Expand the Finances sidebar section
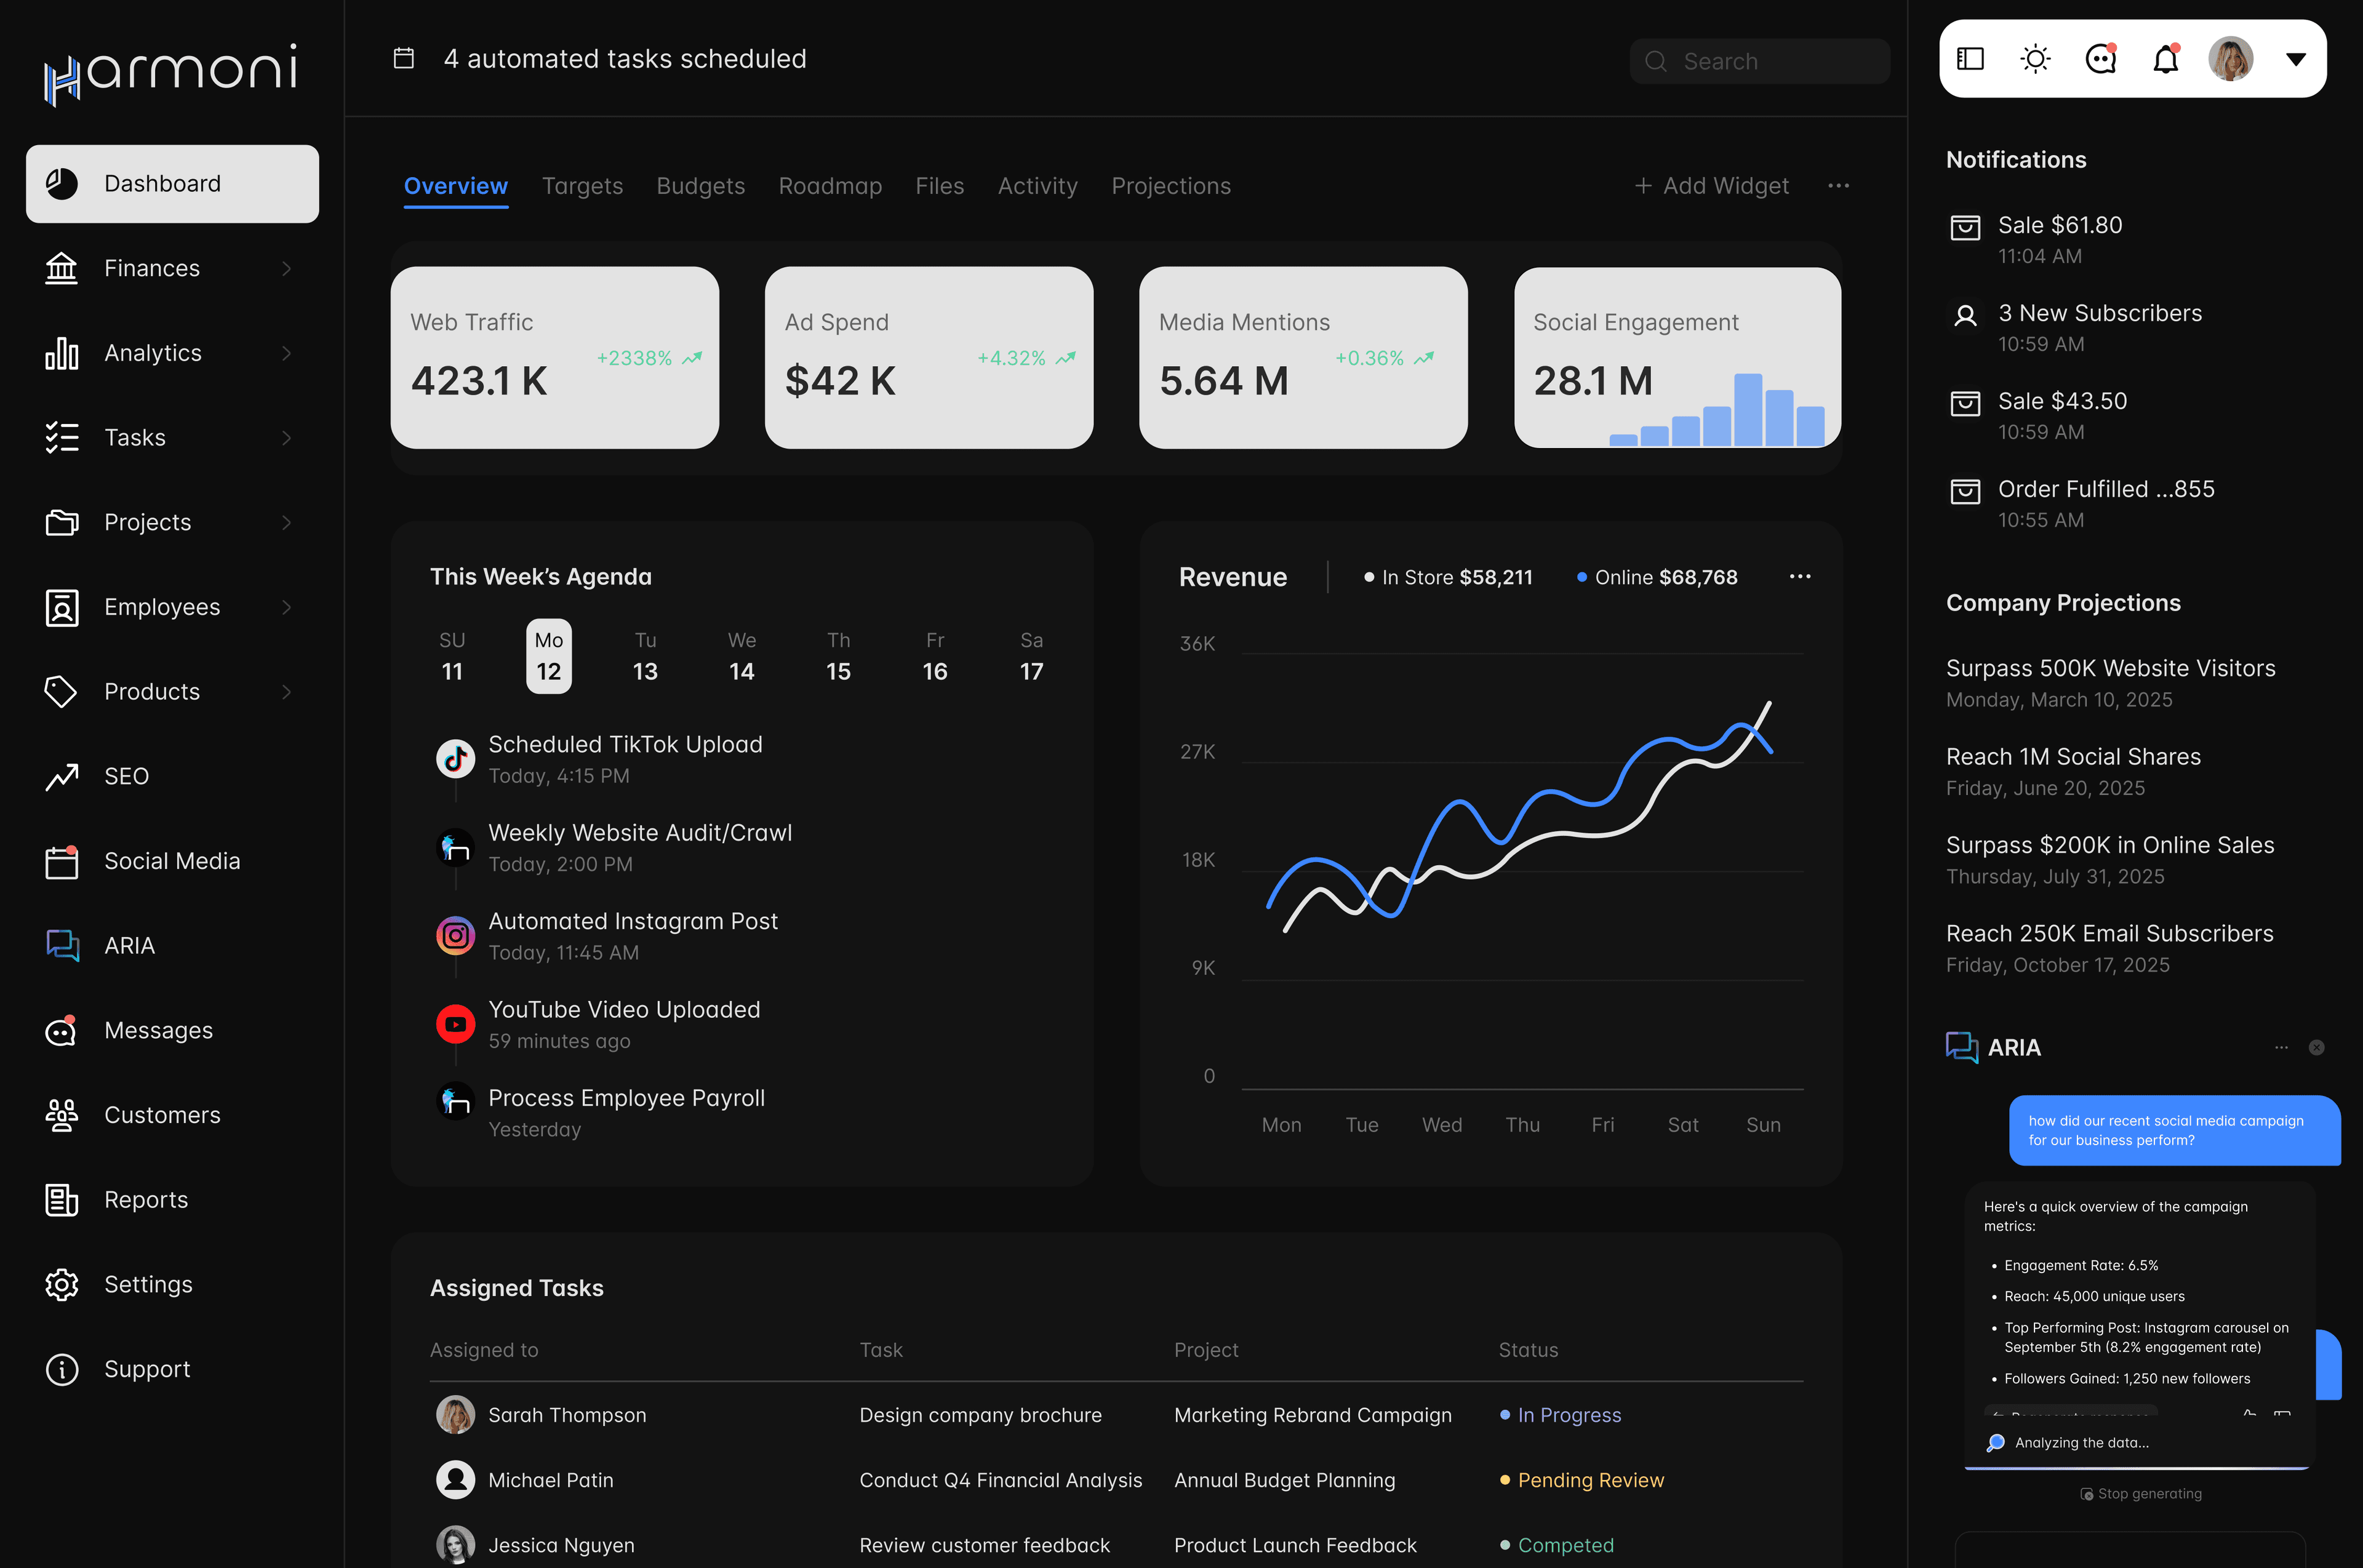This screenshot has width=2363, height=1568. pos(287,268)
